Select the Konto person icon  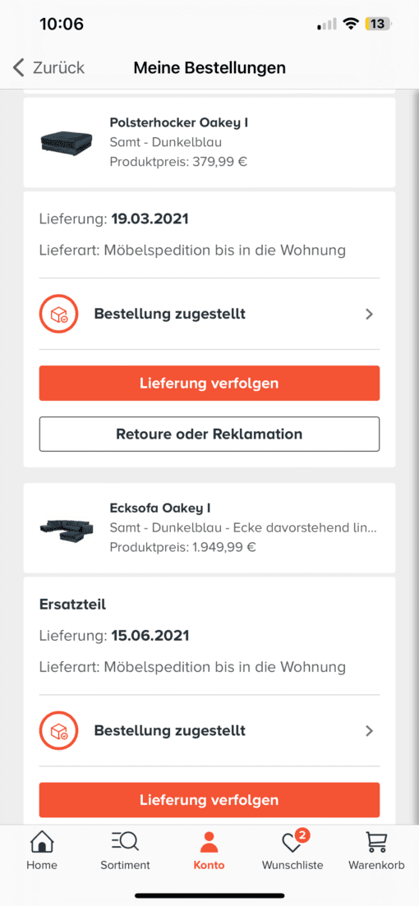pos(209,843)
